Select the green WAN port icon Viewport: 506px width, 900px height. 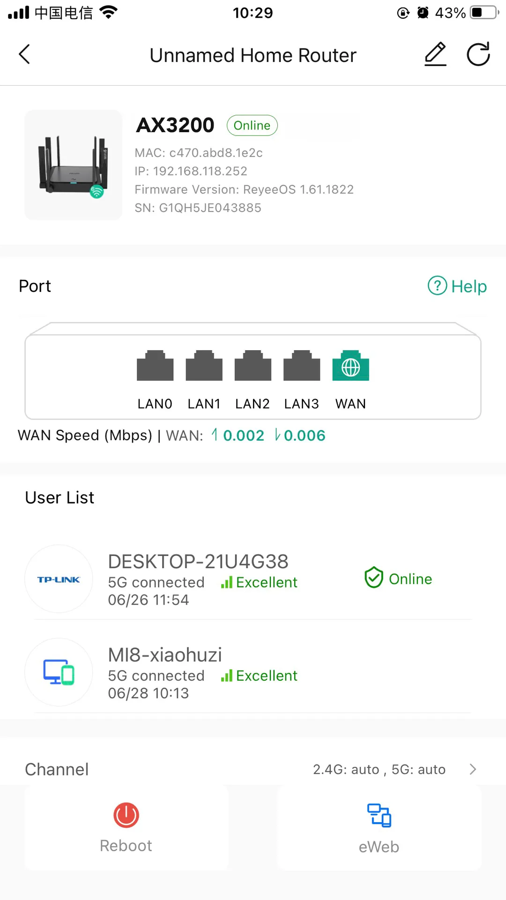click(x=350, y=366)
